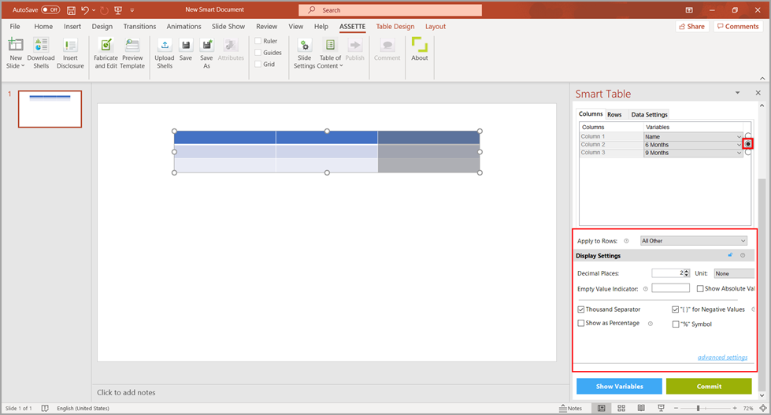Click the New Slide icon
The height and width of the screenshot is (415, 771).
[x=16, y=45]
